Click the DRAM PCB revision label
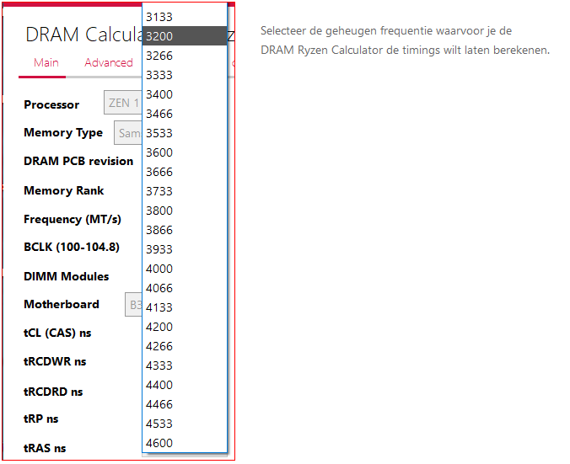This screenshot has height=464, width=570. (78, 161)
